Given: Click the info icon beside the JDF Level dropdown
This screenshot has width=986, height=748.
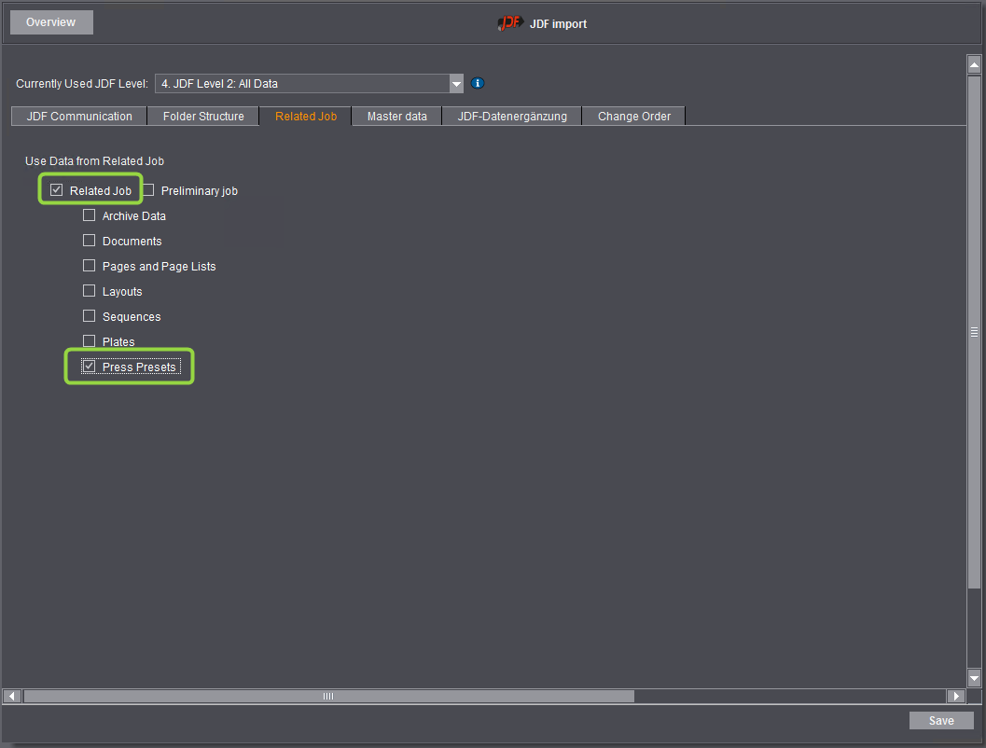Looking at the screenshot, I should [x=478, y=83].
